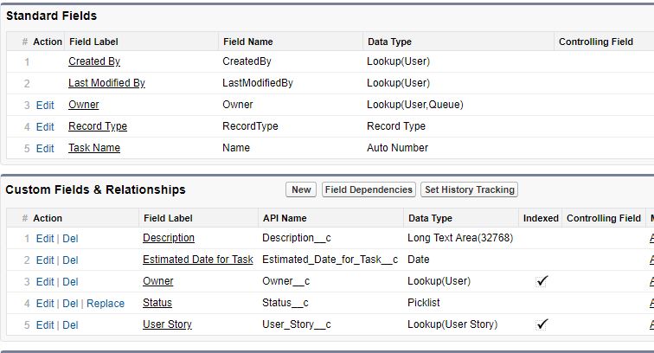This screenshot has height=353, width=654.
Task: Delete the Description custom field
Action: pos(70,238)
